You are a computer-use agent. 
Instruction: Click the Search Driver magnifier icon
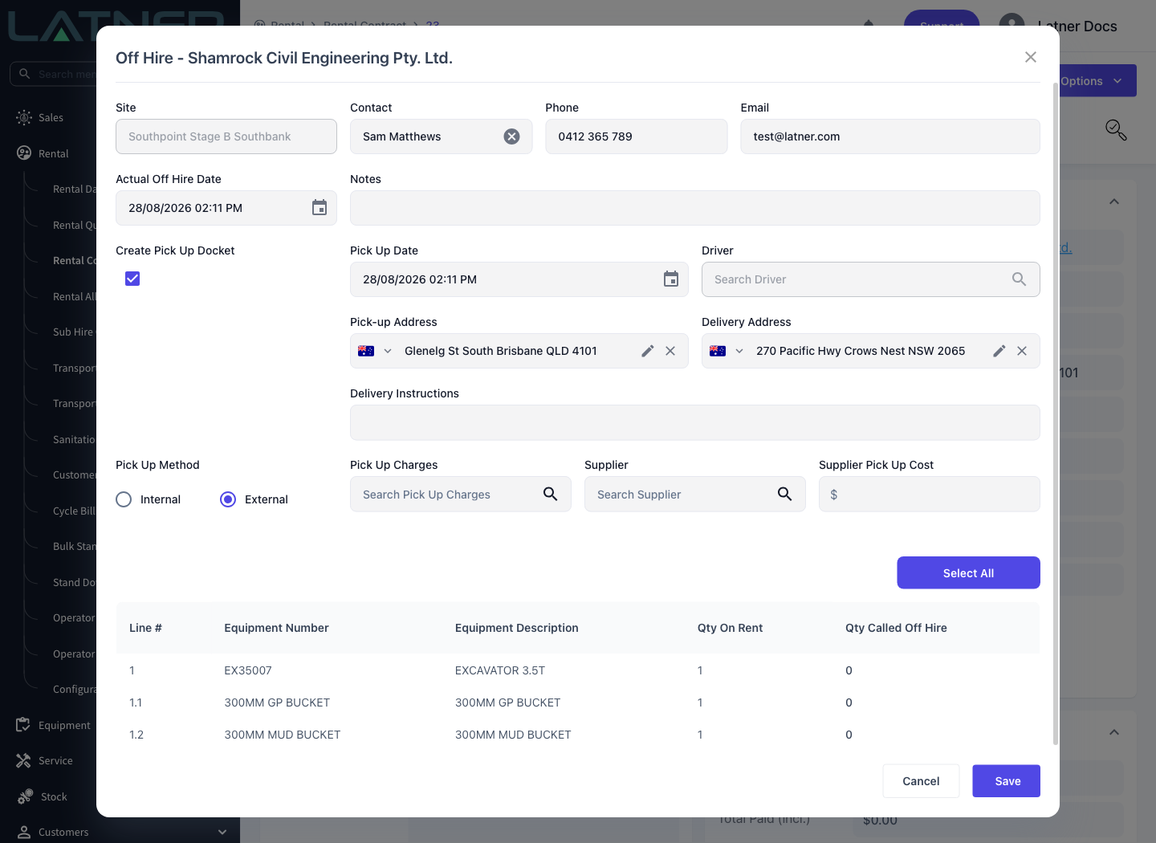1019,279
